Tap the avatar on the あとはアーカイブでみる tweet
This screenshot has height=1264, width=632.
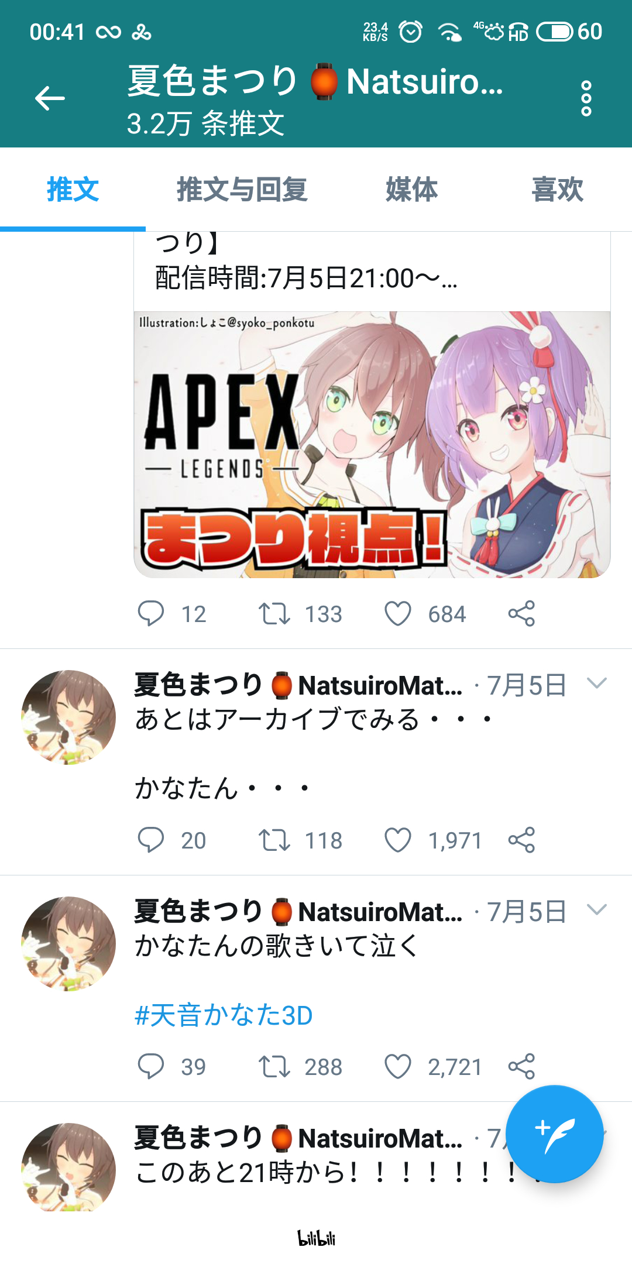coord(68,717)
